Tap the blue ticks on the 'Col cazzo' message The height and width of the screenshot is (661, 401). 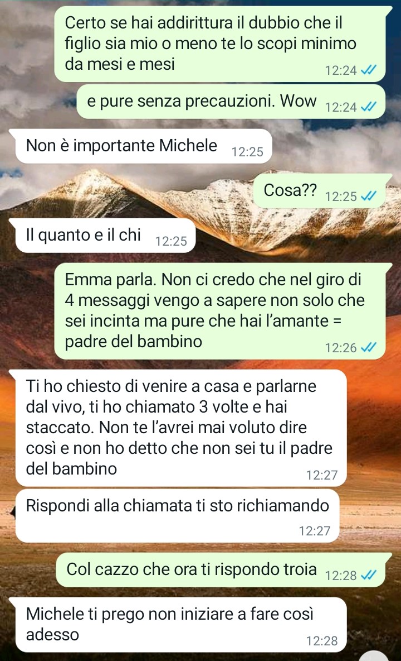point(369,575)
